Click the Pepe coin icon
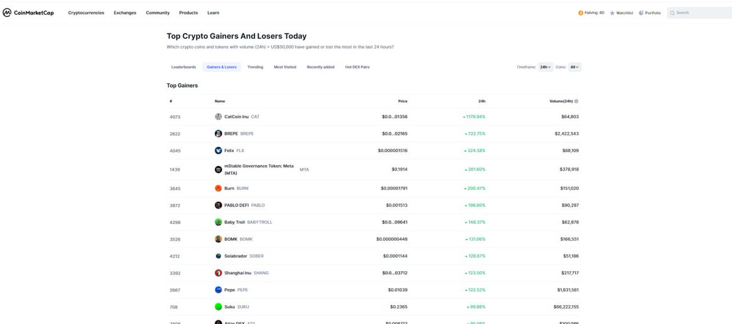The height and width of the screenshot is (324, 732). pos(218,290)
